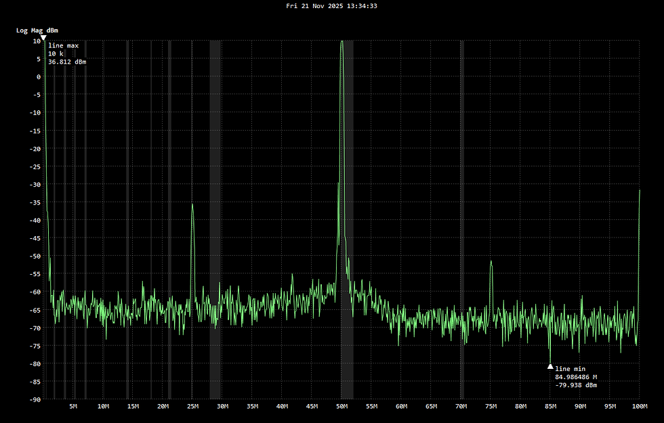Click the -20 level axis label
Screen dimensions: 664x423
pos(35,148)
